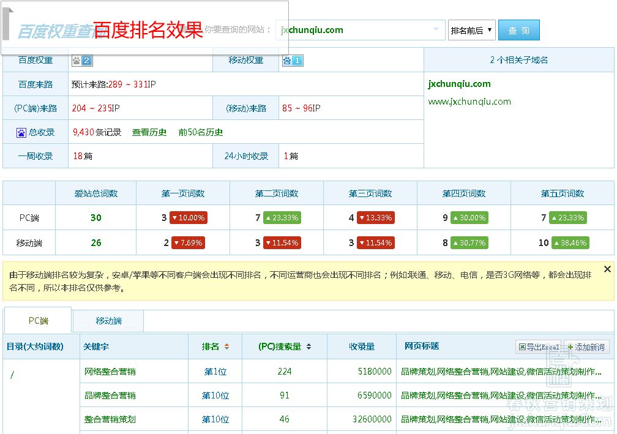617x434 pixels.
Task: Click the keyword 整合营销策划
Action: [x=110, y=419]
